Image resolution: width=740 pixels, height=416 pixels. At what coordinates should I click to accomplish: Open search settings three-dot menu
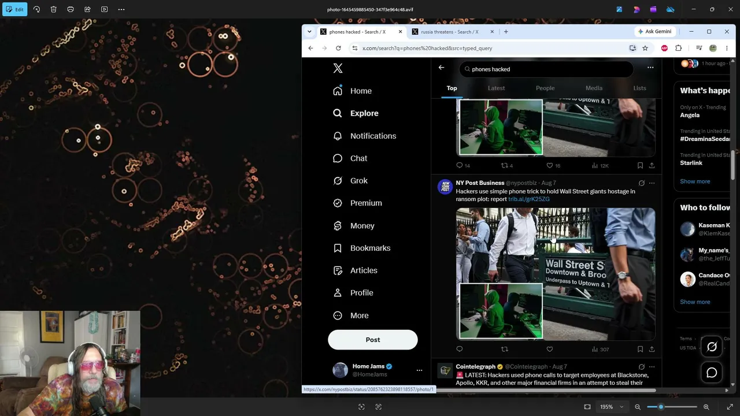click(x=650, y=68)
